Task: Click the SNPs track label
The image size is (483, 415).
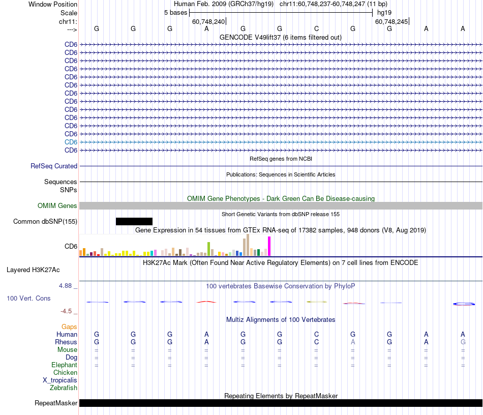Action: point(69,190)
